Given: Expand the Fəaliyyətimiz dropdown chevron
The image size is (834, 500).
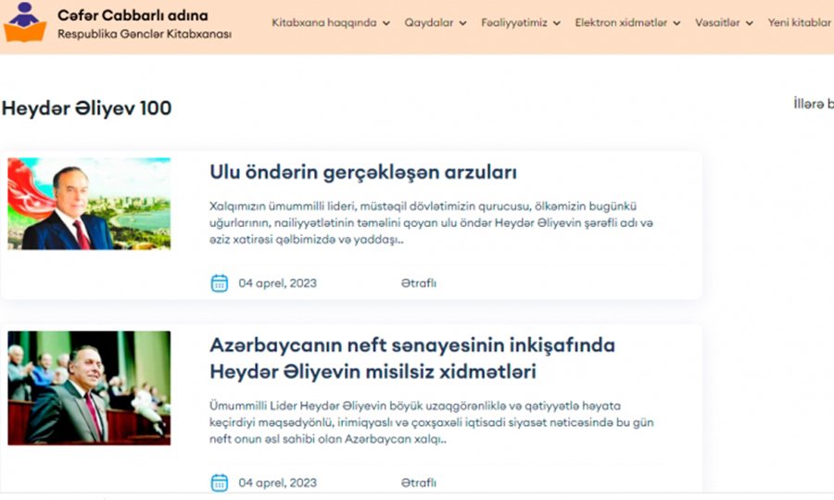Looking at the screenshot, I should 556,23.
